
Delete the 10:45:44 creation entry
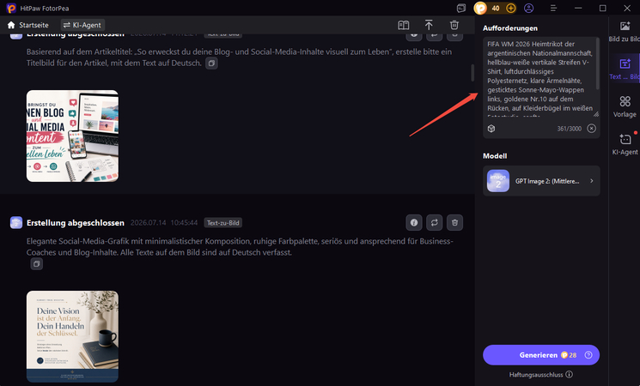[x=454, y=222]
